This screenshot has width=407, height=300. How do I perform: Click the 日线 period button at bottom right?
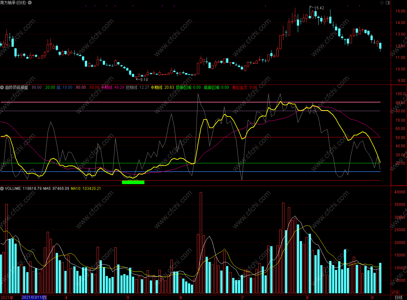(398, 297)
